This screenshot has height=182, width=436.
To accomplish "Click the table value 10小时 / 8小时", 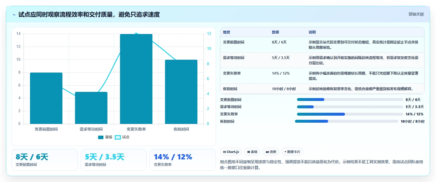I will tap(284, 89).
